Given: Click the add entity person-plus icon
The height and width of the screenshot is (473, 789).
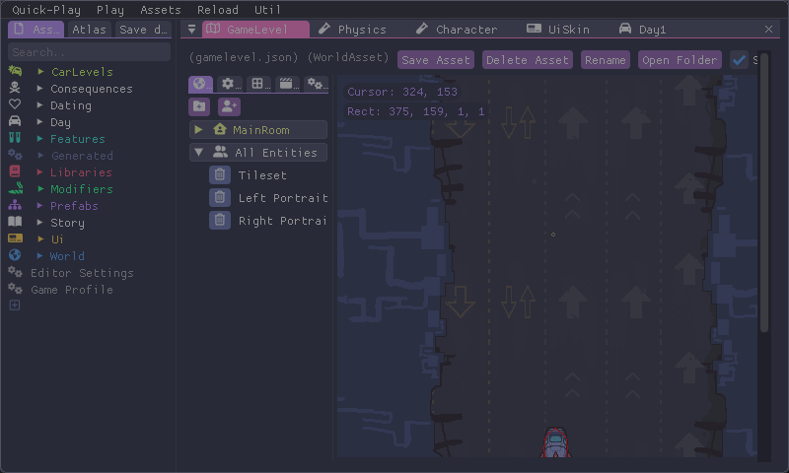Looking at the screenshot, I should point(229,106).
